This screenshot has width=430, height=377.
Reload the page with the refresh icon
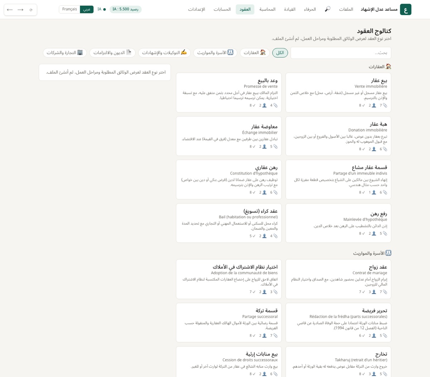(31, 10)
